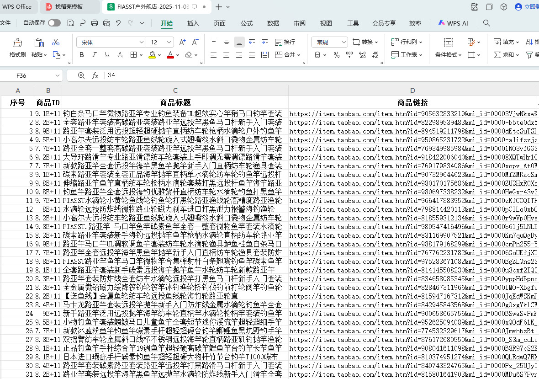Click the increase font size icon
The width and height of the screenshot is (539, 379).
tap(182, 42)
